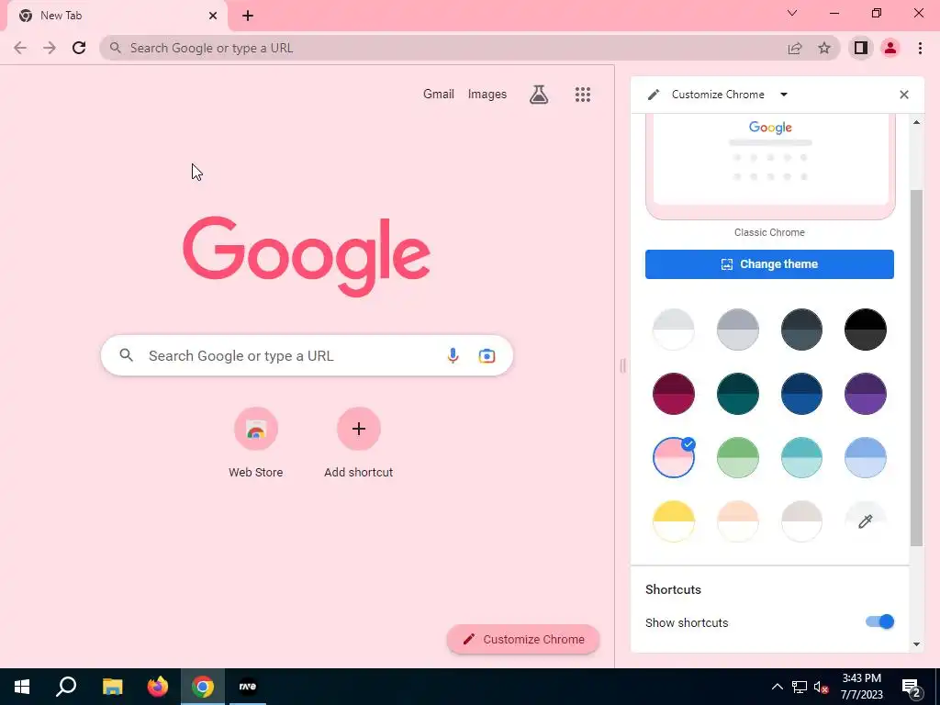Pick the light blue color swatch
Screen dimensions: 940x705
pyautogui.click(x=865, y=457)
